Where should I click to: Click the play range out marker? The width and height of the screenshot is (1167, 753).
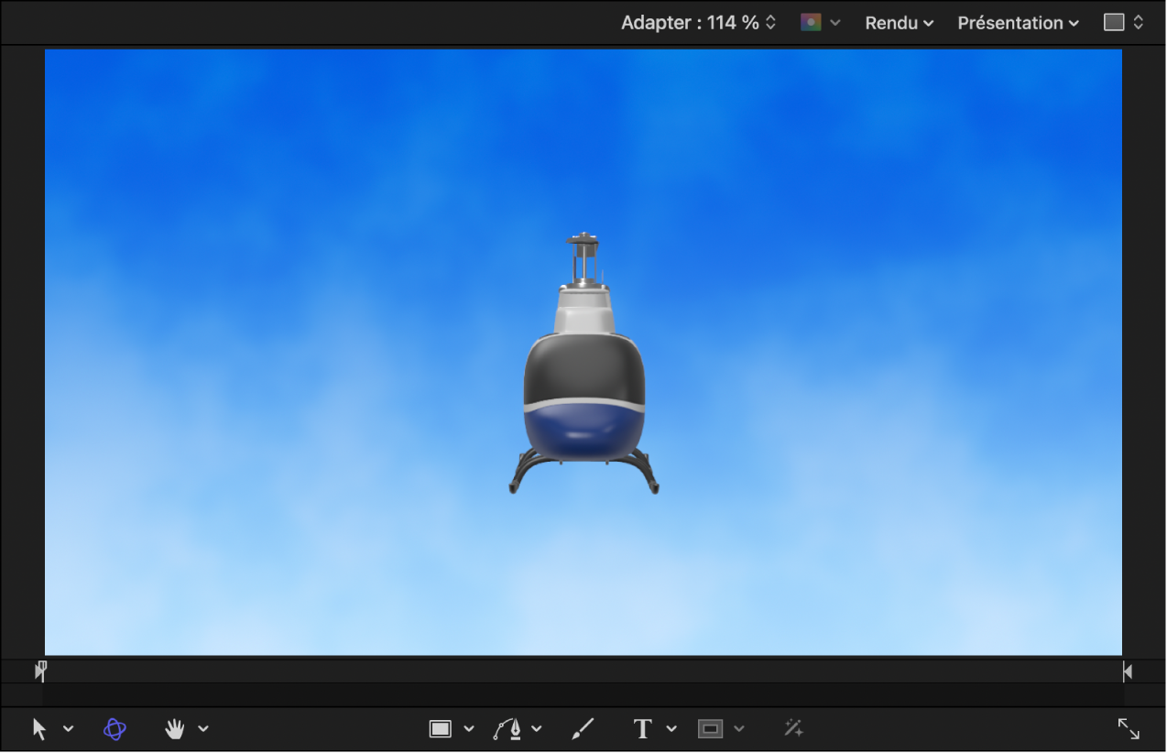1128,671
